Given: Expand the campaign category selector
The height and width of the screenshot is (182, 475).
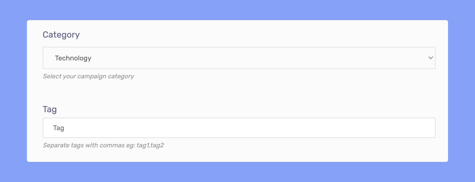Looking at the screenshot, I should click(x=239, y=58).
